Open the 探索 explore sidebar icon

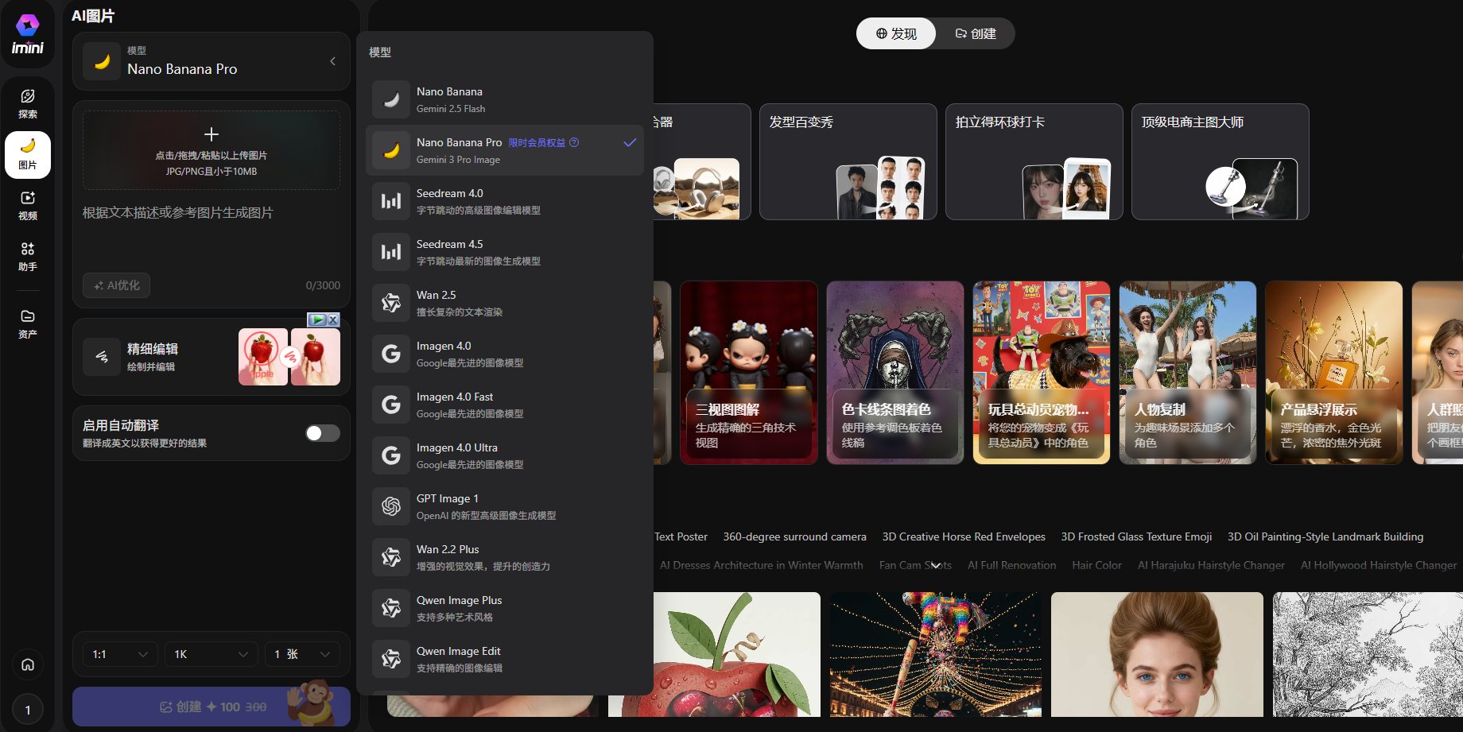coord(28,103)
